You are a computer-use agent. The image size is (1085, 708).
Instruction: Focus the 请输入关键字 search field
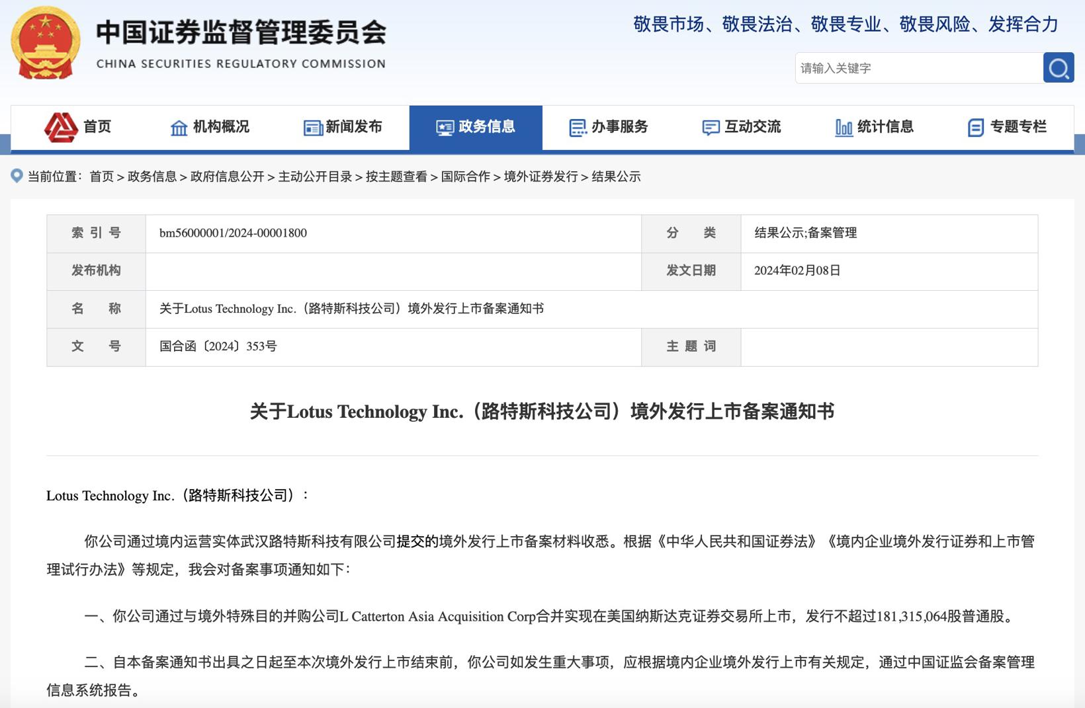coord(918,68)
